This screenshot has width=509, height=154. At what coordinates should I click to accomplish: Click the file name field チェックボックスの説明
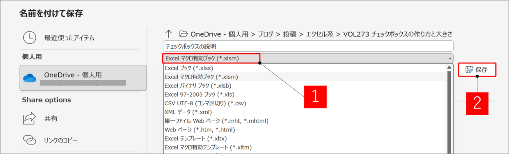[x=308, y=46]
